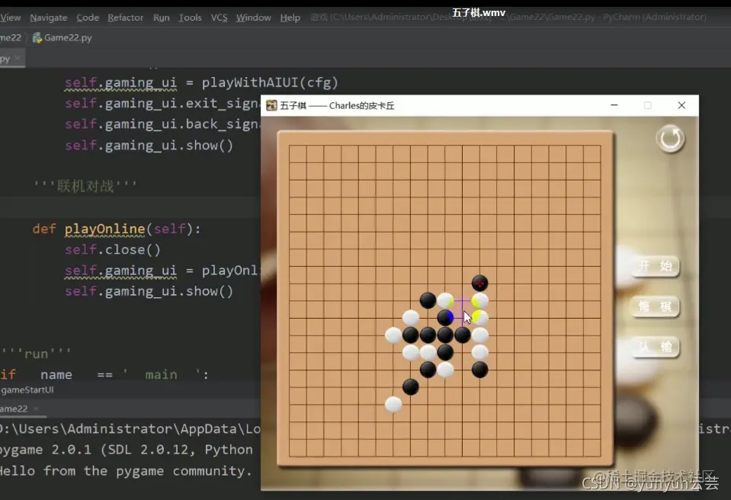Close the Game22 run tab
The height and width of the screenshot is (500, 731).
(x=36, y=409)
